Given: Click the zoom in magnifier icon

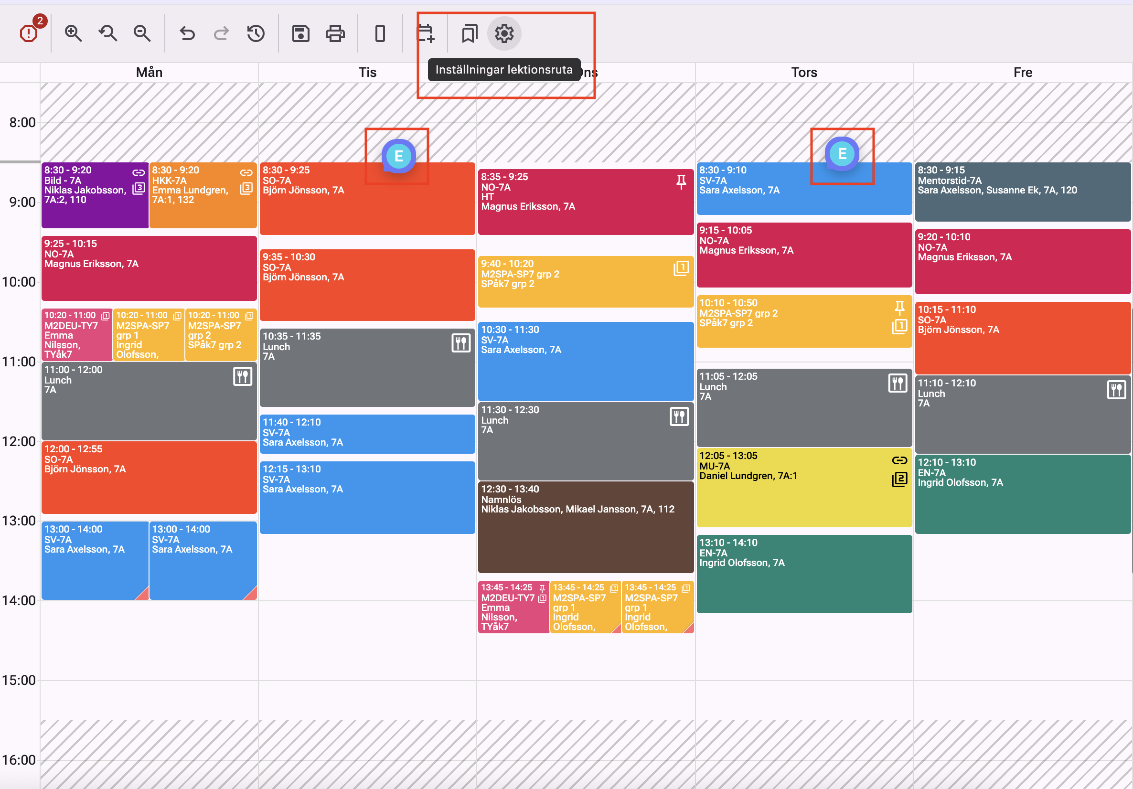Looking at the screenshot, I should [x=73, y=33].
